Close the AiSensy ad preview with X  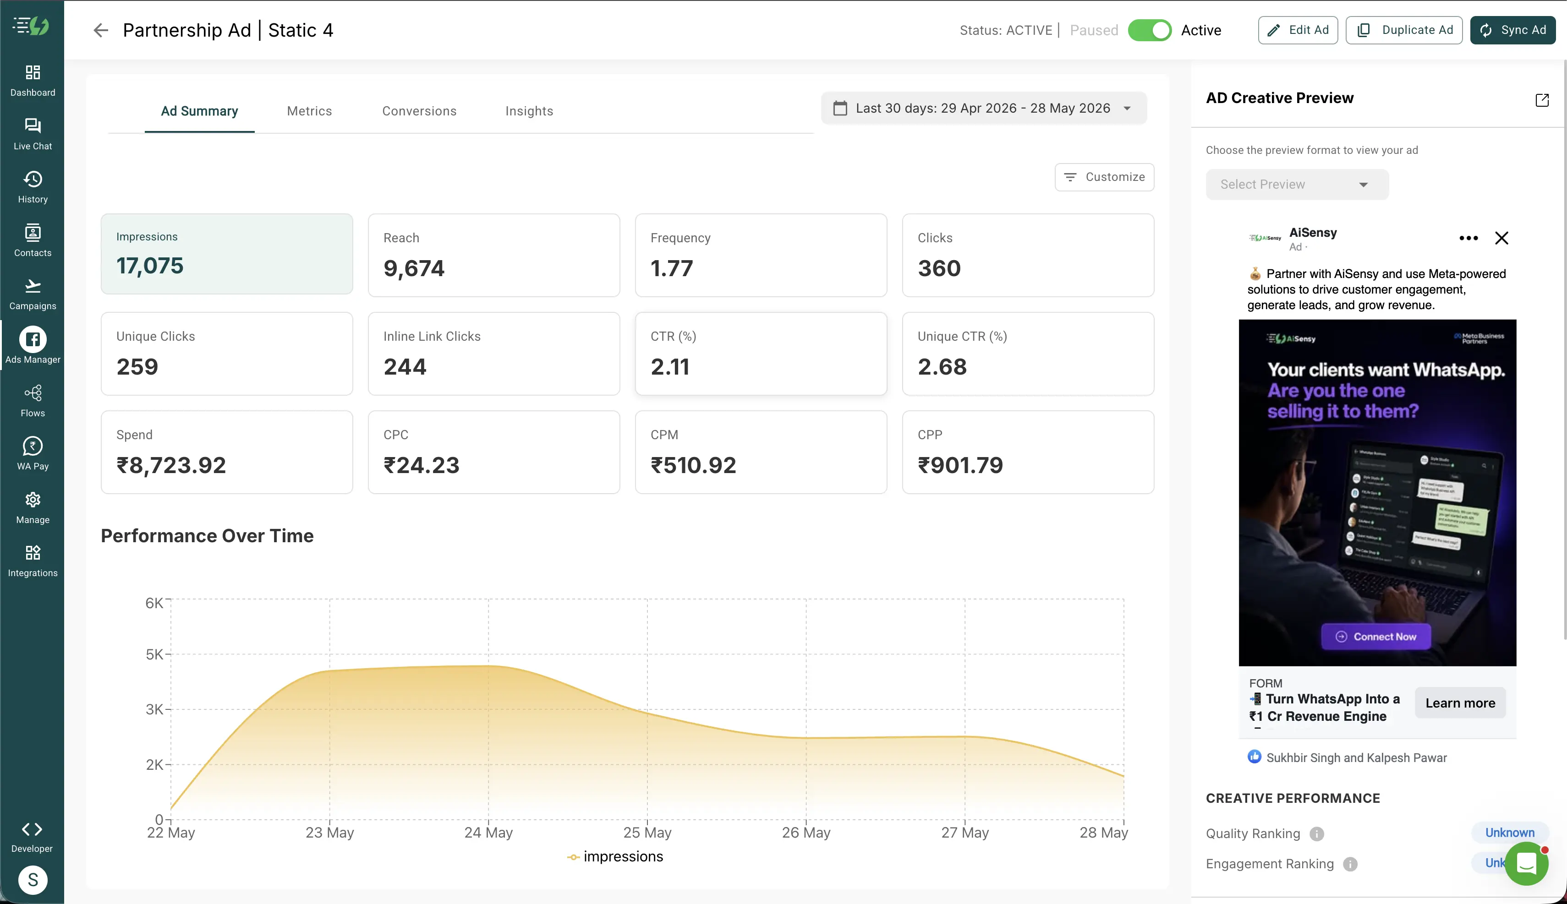(x=1501, y=238)
